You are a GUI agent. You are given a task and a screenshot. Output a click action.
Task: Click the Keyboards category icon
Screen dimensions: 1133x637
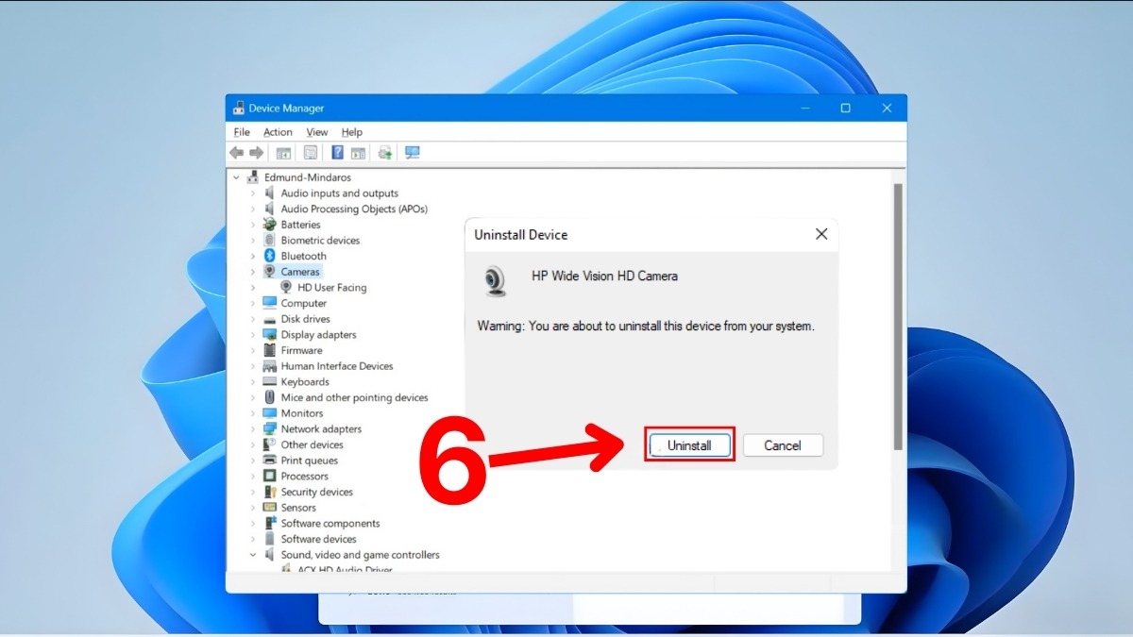269,382
